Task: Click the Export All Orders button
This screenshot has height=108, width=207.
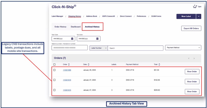Action: [191, 28]
